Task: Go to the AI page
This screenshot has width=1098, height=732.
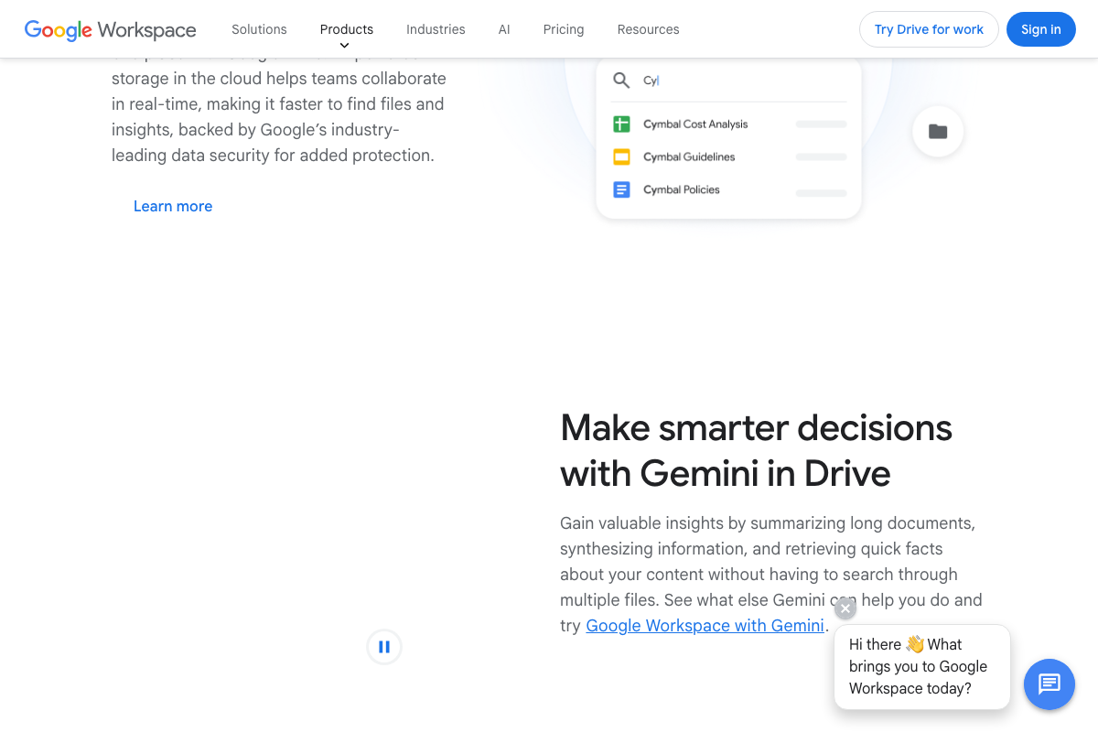Action: pyautogui.click(x=504, y=29)
